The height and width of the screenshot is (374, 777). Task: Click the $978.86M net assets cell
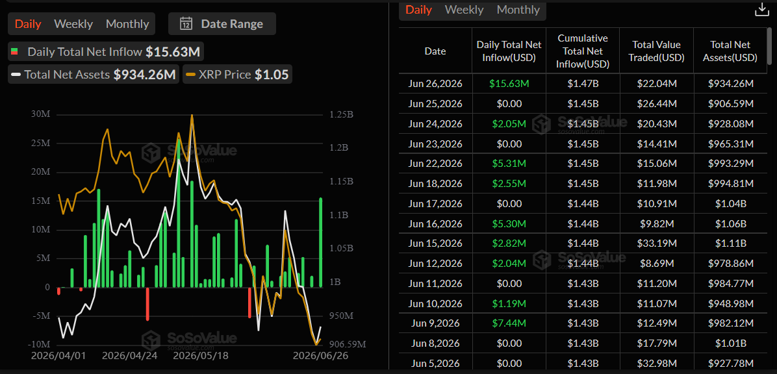coord(731,264)
